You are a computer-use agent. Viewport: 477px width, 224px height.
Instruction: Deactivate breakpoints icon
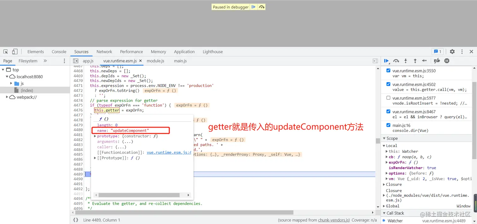pyautogui.click(x=437, y=61)
